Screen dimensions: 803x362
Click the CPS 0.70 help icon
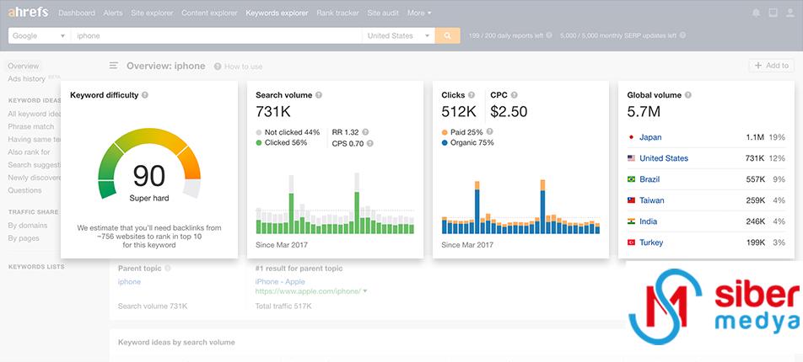[369, 144]
